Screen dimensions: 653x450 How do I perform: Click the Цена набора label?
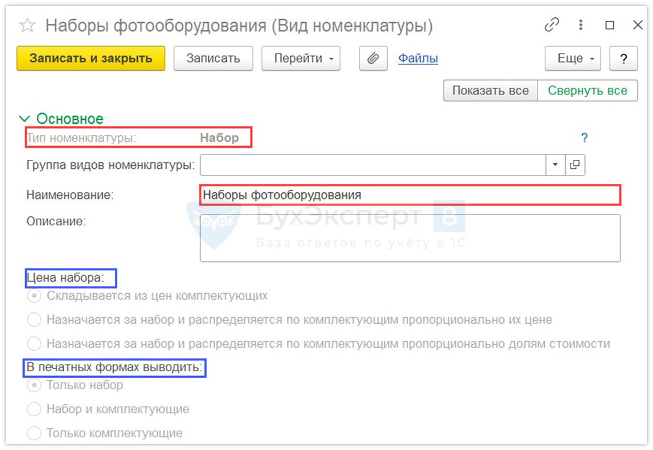66,278
